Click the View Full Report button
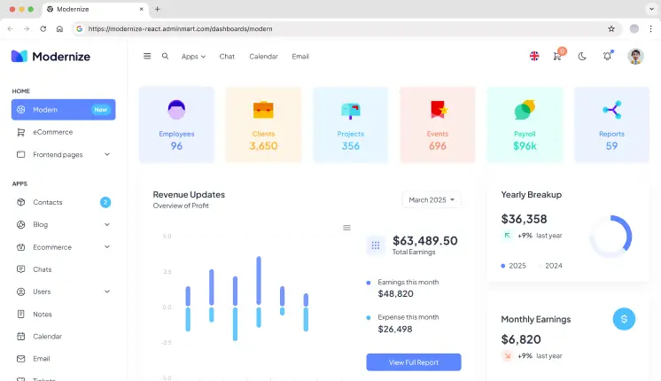661x381 pixels. coord(414,362)
